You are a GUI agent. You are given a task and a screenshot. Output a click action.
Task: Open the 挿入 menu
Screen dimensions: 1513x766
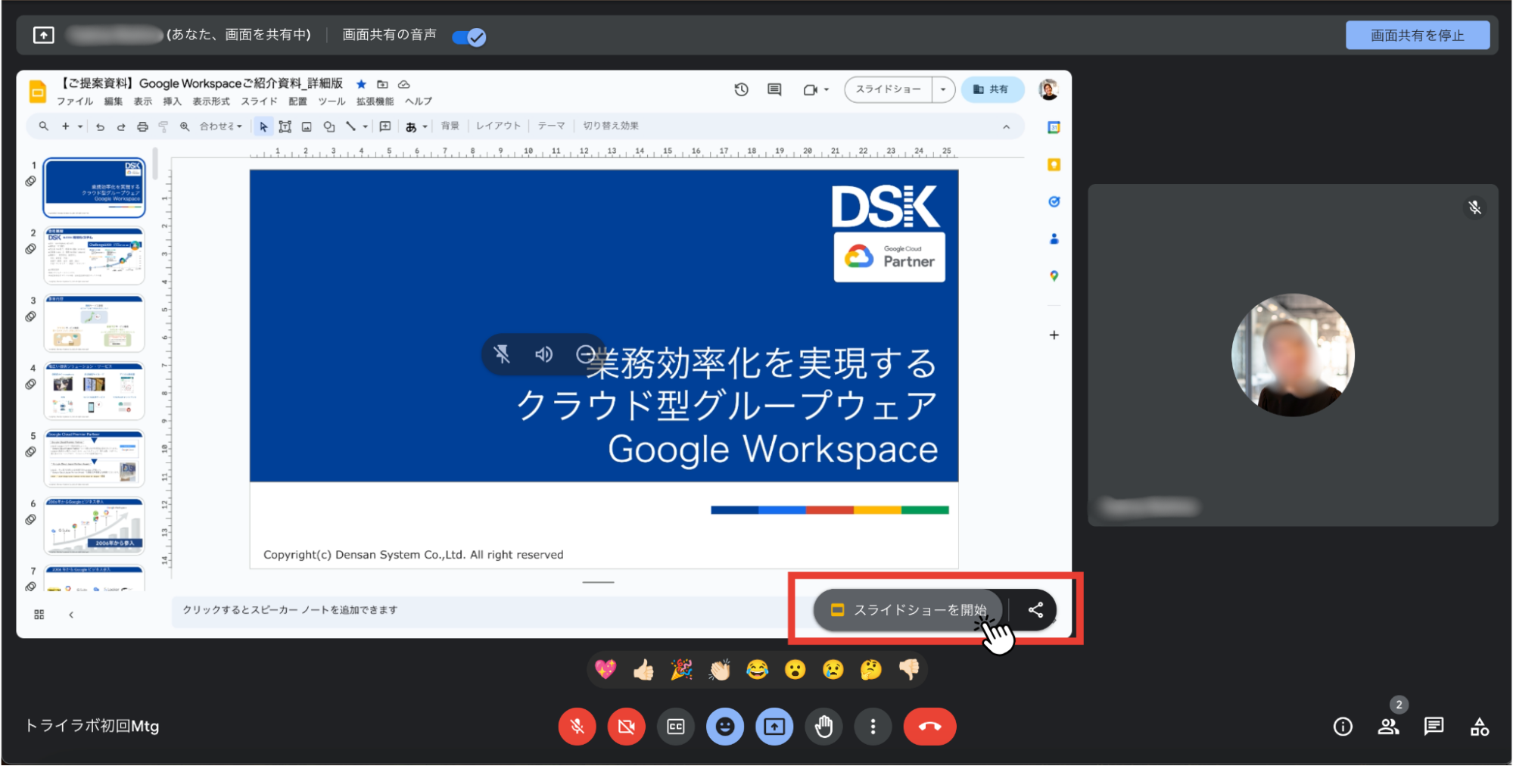tap(172, 101)
